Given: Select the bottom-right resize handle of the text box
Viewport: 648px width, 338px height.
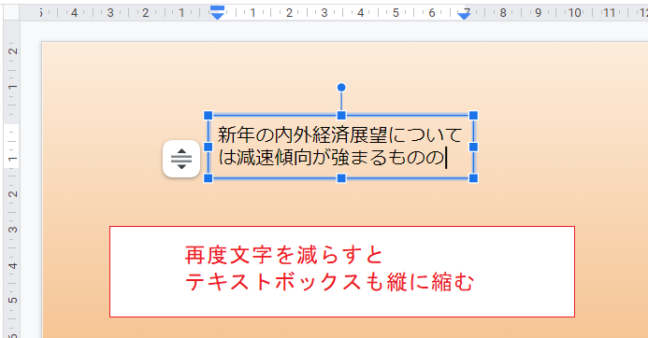Looking at the screenshot, I should (473, 178).
